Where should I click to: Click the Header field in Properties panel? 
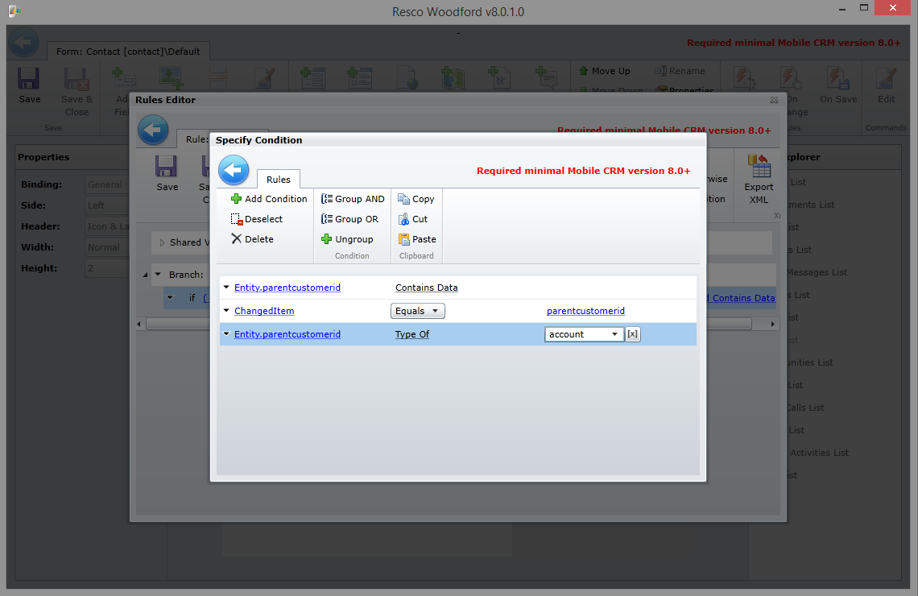[106, 226]
